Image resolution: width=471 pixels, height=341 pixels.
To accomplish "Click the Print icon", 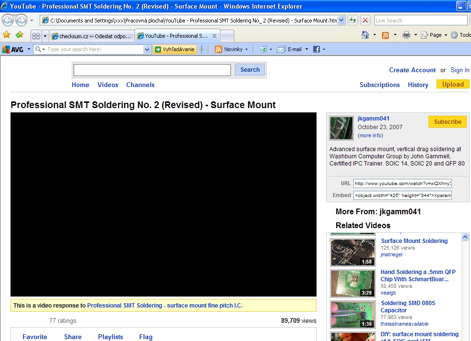I will 406,35.
